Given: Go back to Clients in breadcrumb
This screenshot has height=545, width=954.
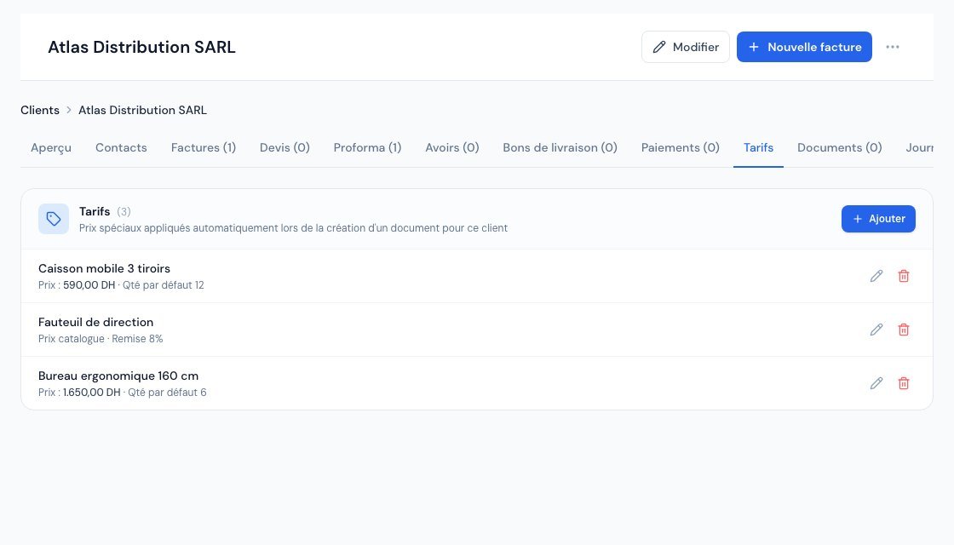Looking at the screenshot, I should pyautogui.click(x=40, y=110).
